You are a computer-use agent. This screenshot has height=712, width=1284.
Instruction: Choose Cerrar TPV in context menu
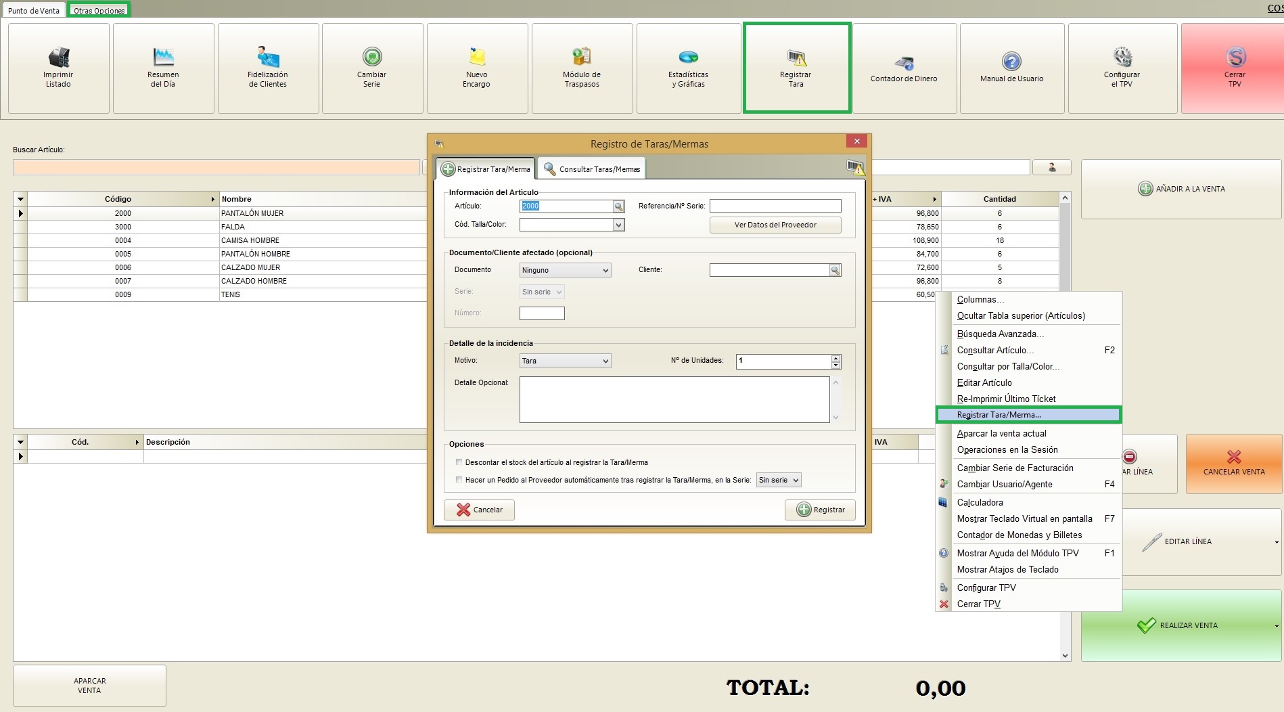(x=1028, y=604)
